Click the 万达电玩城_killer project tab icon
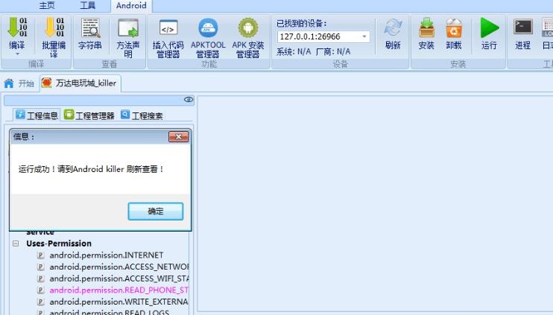Screen dimensions: 553x315 (x=46, y=83)
